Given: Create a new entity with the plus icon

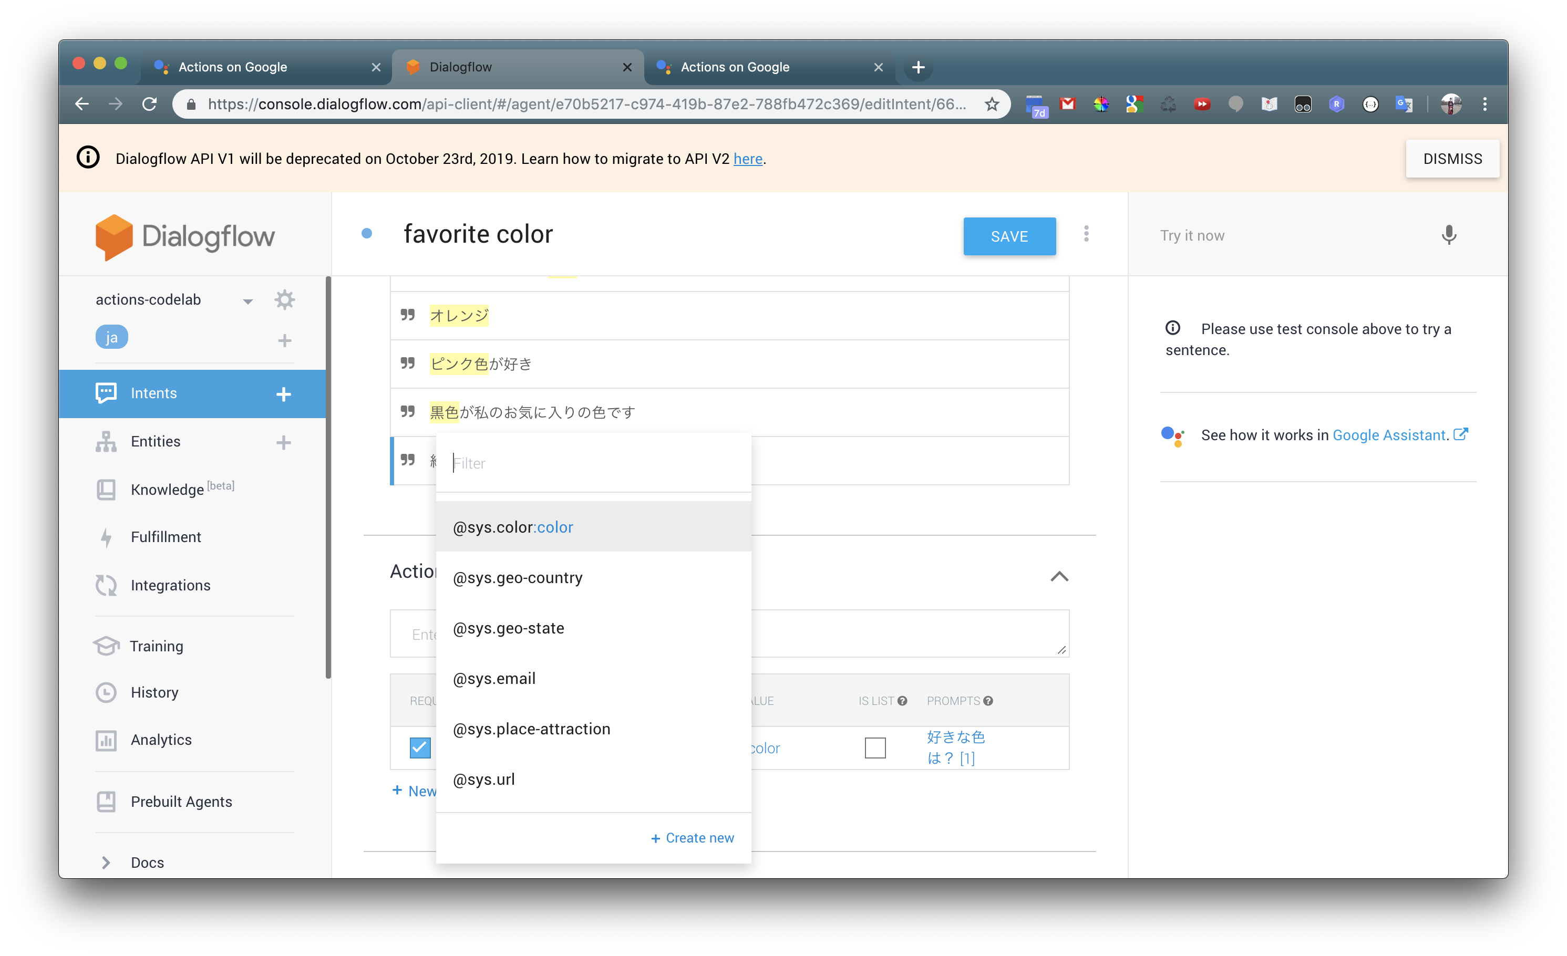Looking at the screenshot, I should 284,442.
